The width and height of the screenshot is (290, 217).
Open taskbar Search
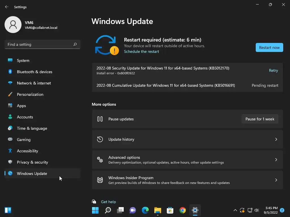click(108, 210)
